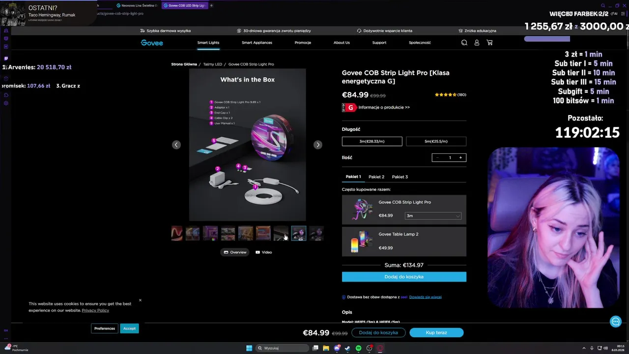This screenshot has height=354, width=629.
Task: Open the shopping cart icon
Action: (x=489, y=43)
